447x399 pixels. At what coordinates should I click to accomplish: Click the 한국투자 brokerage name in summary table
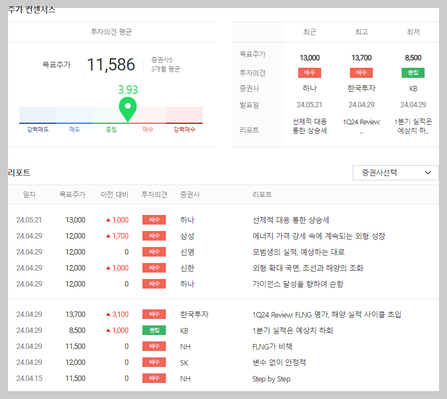[362, 89]
